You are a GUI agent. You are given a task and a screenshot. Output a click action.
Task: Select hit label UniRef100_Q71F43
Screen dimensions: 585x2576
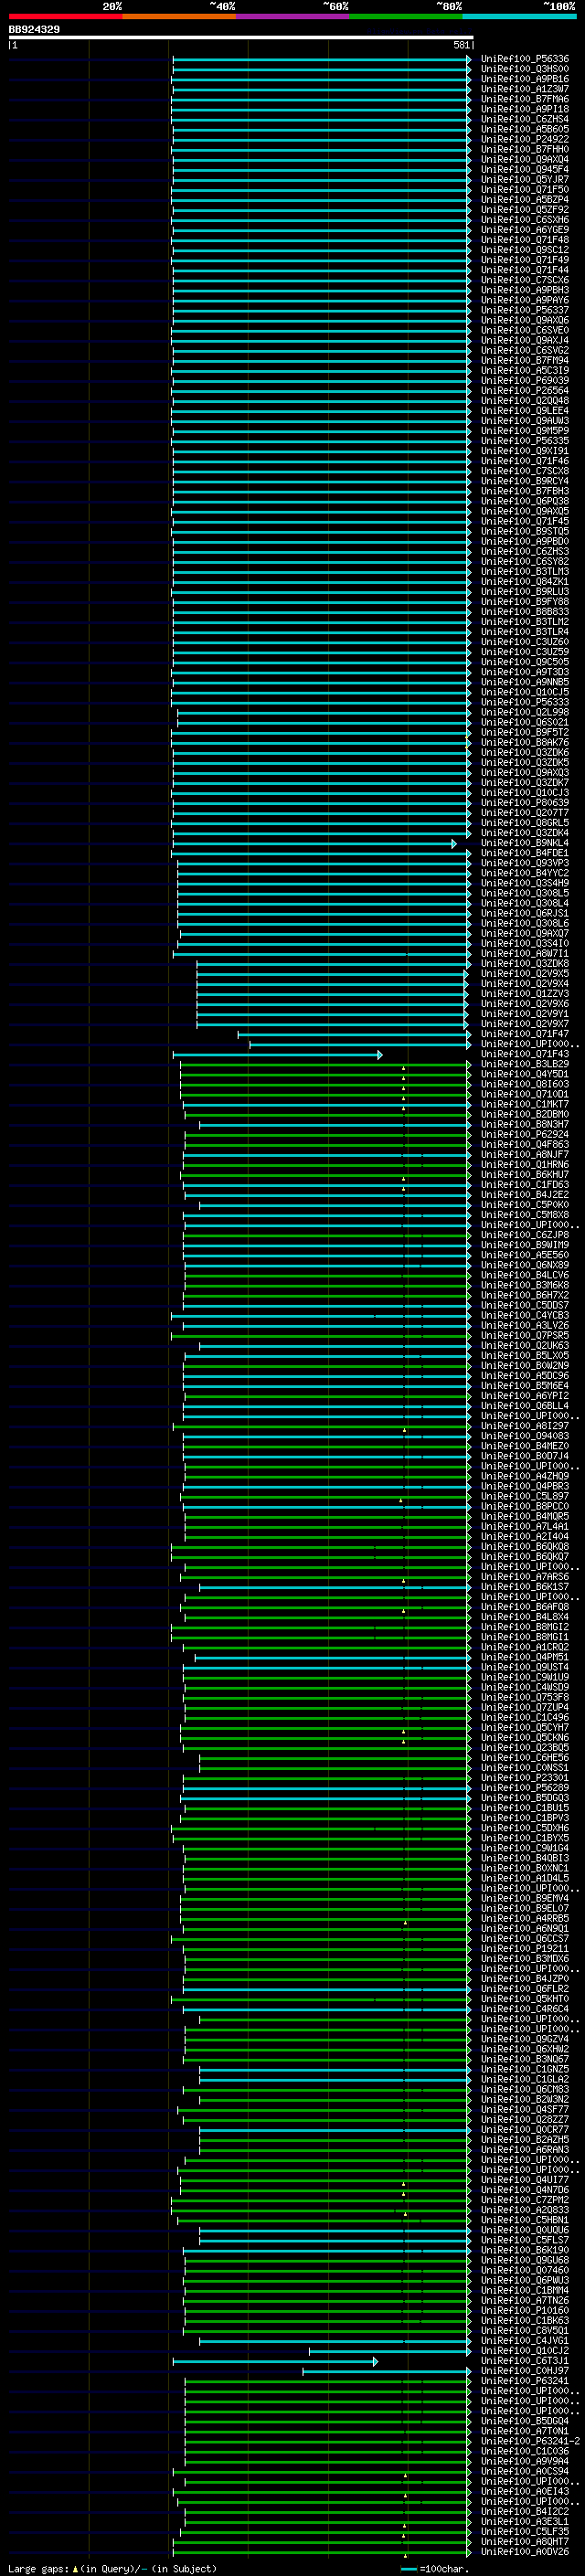click(525, 1055)
